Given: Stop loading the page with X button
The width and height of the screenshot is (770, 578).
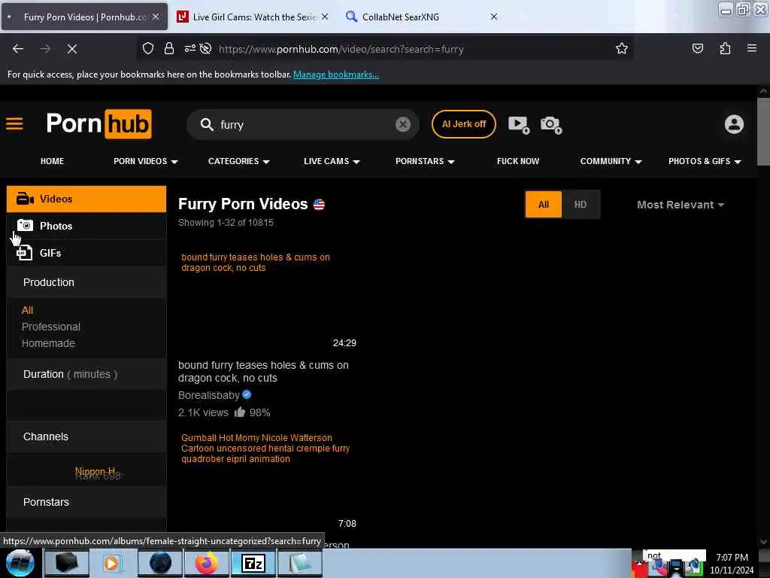Looking at the screenshot, I should click(72, 49).
